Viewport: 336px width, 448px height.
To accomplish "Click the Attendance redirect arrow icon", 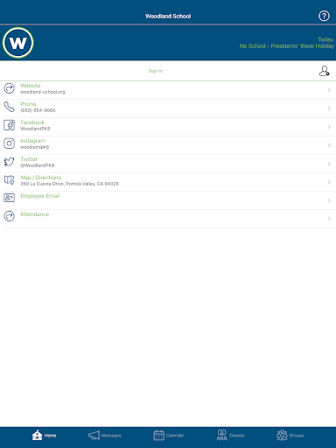I will click(9, 216).
